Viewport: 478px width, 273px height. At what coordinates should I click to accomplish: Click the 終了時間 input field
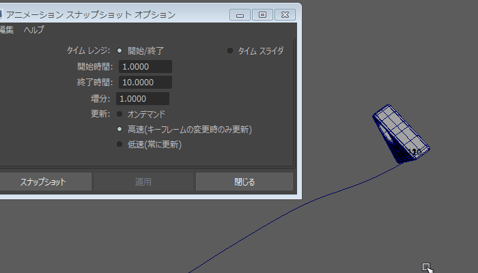pyautogui.click(x=145, y=83)
